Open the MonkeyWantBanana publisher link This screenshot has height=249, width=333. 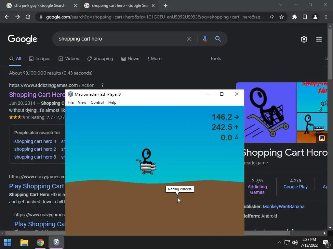284,207
